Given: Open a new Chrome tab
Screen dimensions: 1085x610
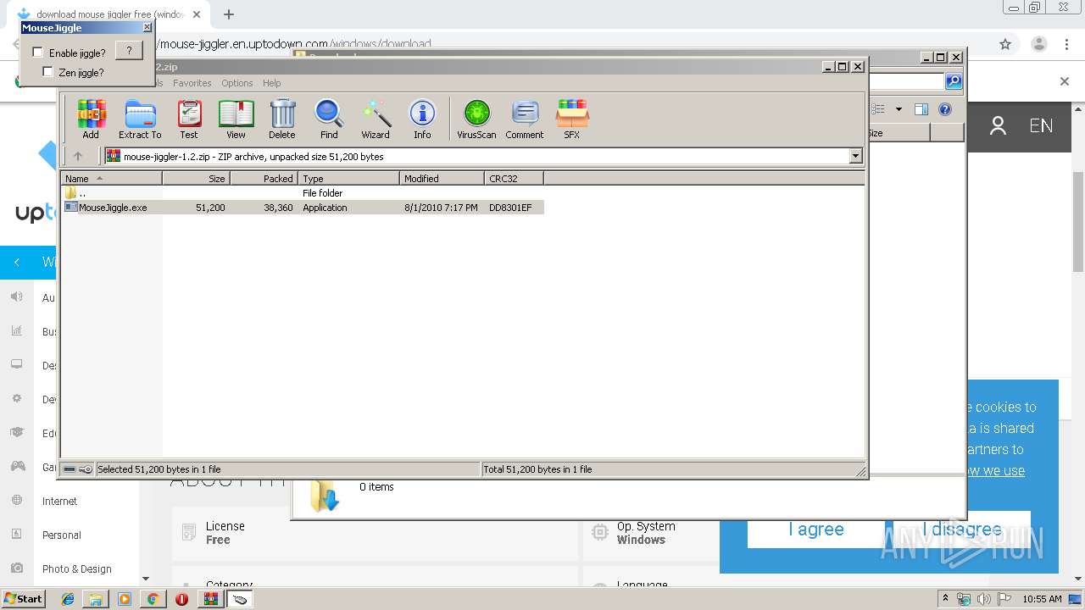Looking at the screenshot, I should [229, 14].
